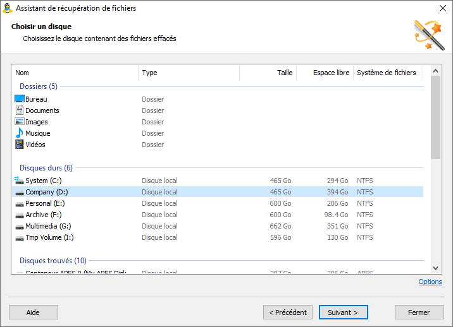Viewport: 453px width, 327px height.
Task: Click the 394 Go free space value
Action: point(337,192)
